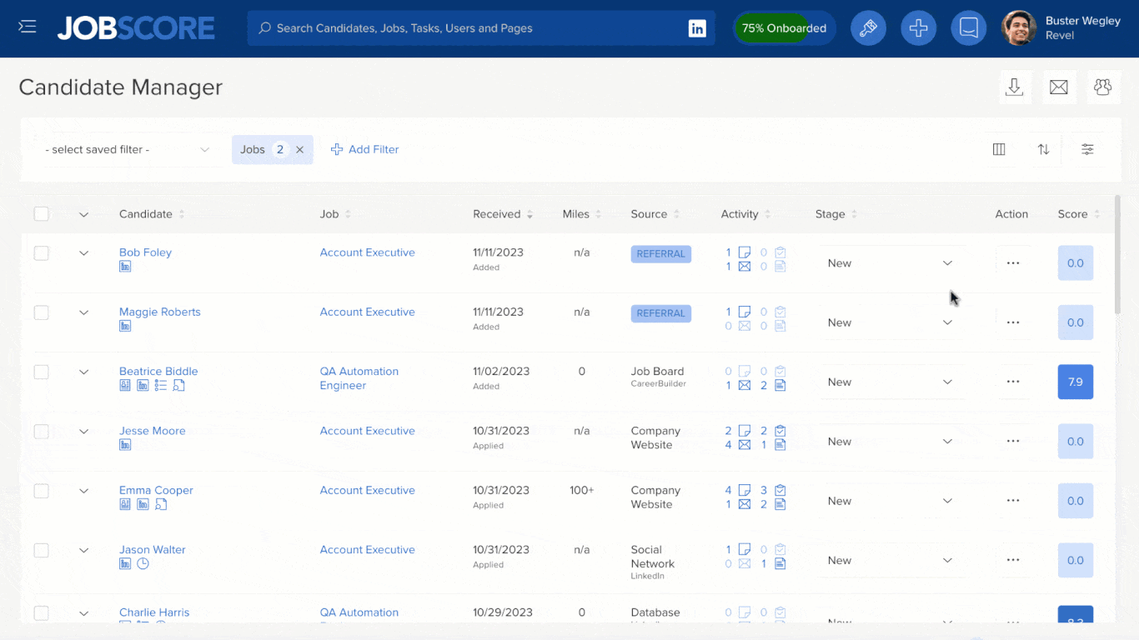Click the download export icon
Viewport: 1139px width, 640px height.
coord(1015,87)
